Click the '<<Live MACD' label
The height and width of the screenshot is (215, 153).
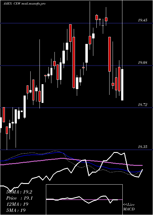(129, 207)
